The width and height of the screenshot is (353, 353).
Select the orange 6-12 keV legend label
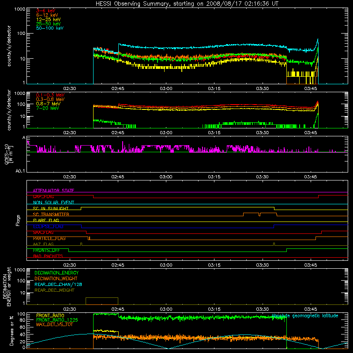pos(47,15)
